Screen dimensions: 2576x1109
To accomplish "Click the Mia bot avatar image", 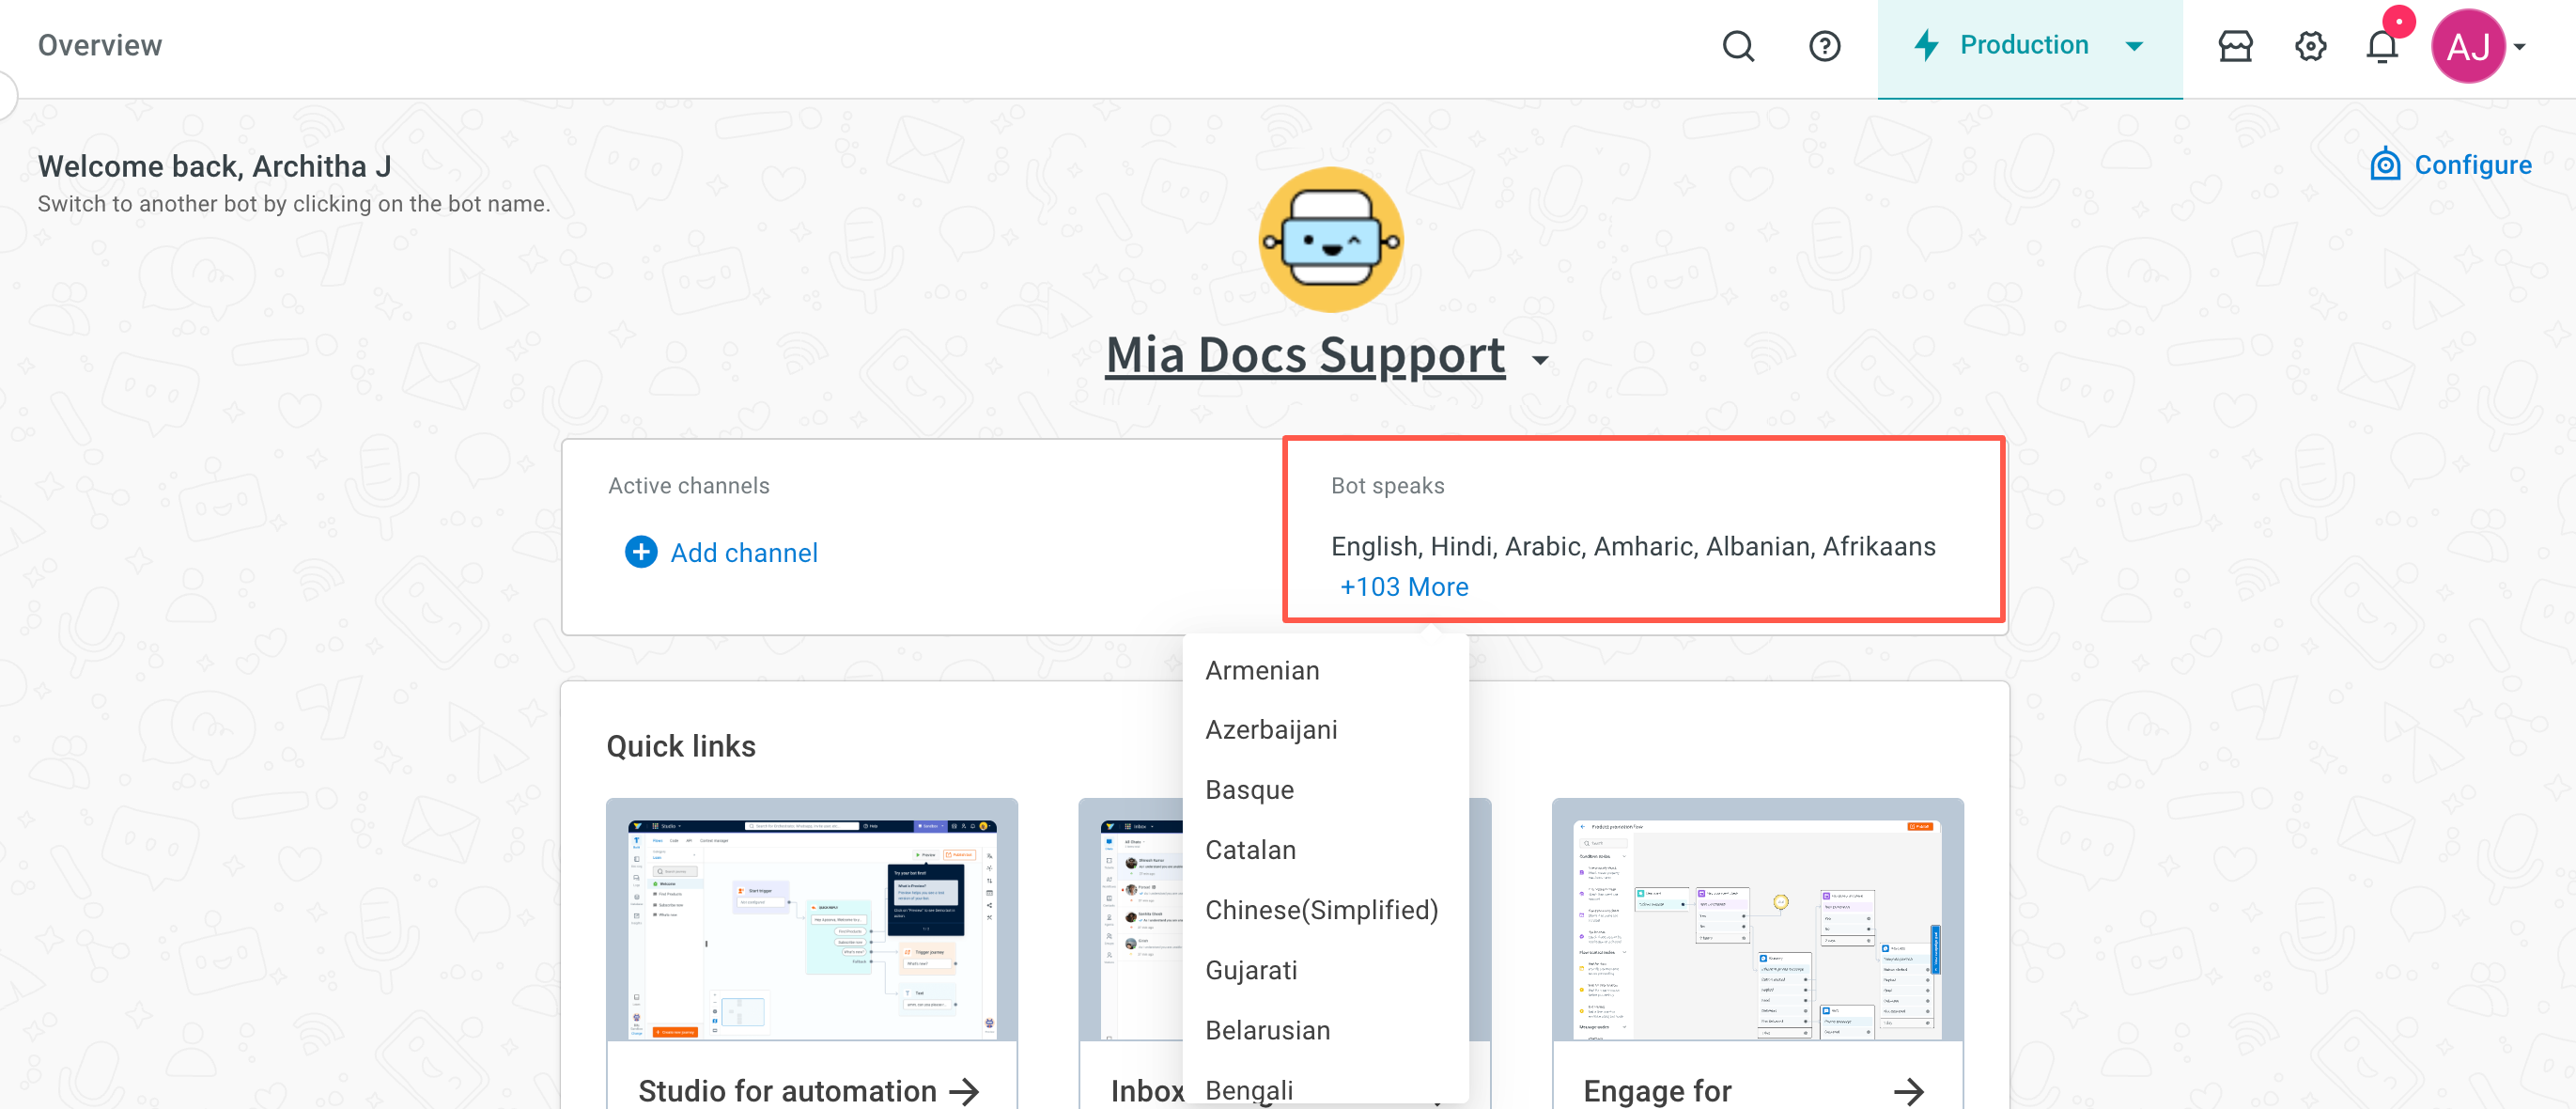I will 1330,240.
